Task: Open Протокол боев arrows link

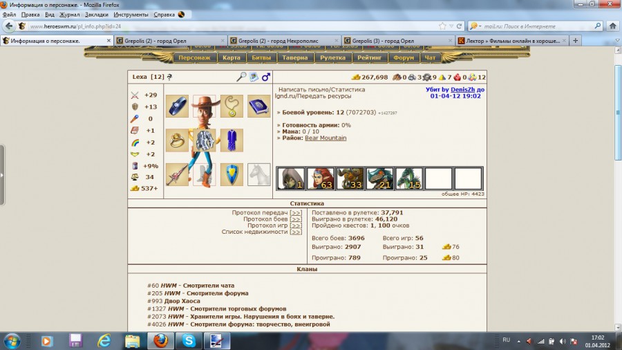Action: (296, 219)
